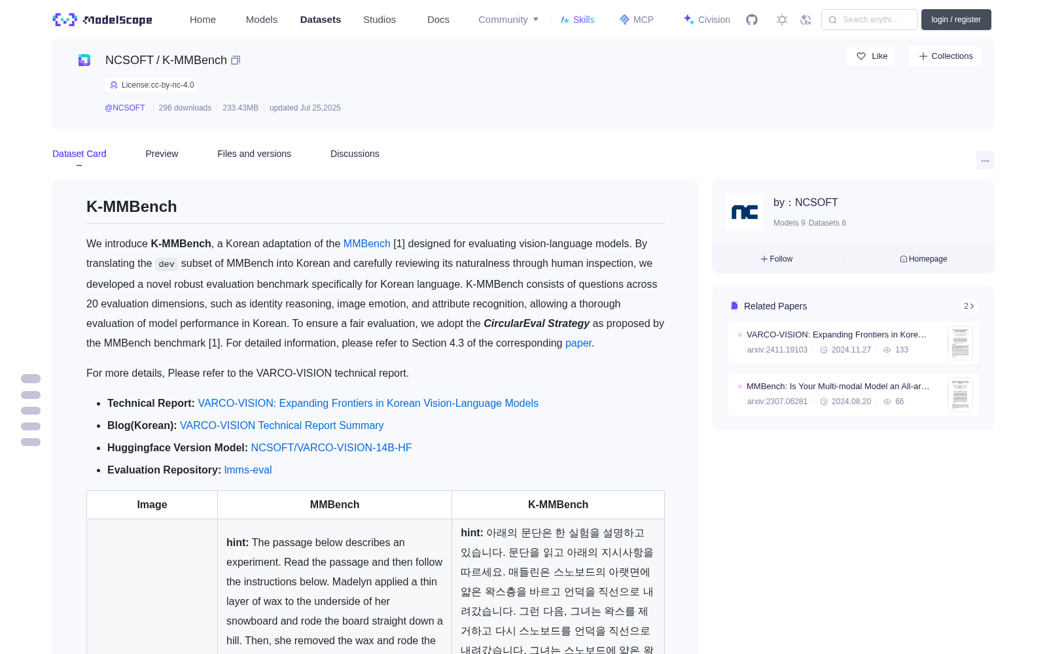Open the @NCSOFT owner link
The width and height of the screenshot is (1047, 654).
tap(125, 108)
